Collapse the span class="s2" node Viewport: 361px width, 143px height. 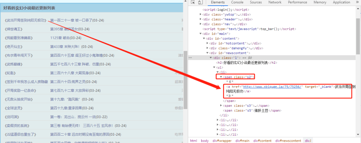(221, 77)
